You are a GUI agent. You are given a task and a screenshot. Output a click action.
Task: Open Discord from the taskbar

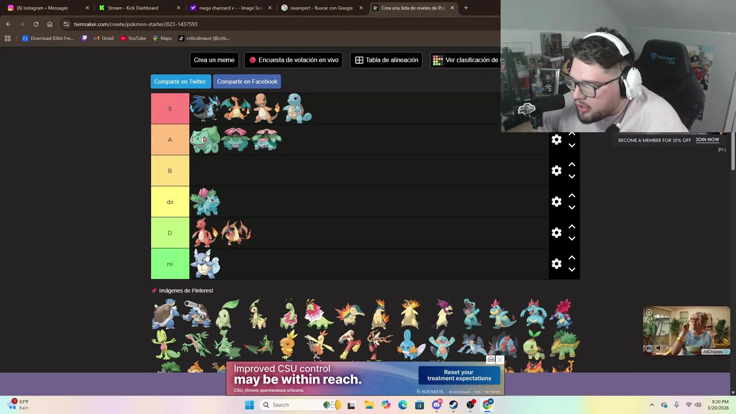point(436,405)
